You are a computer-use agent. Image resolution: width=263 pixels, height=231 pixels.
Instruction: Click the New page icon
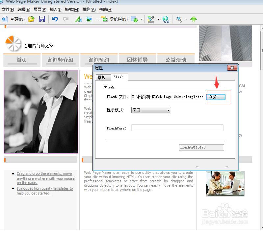(x=5, y=19)
